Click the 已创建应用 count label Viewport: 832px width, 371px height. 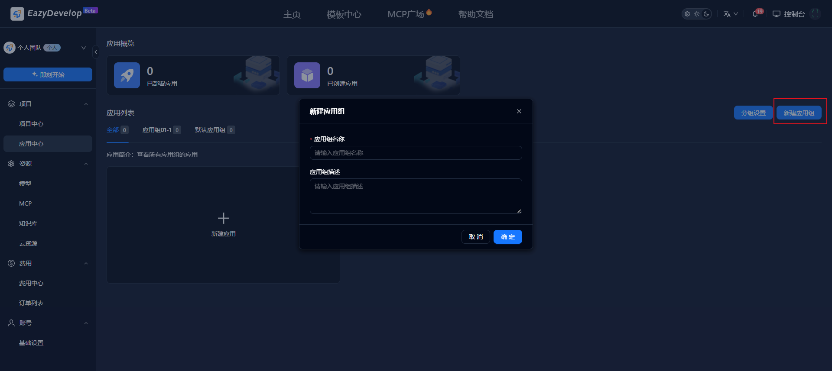coord(342,84)
